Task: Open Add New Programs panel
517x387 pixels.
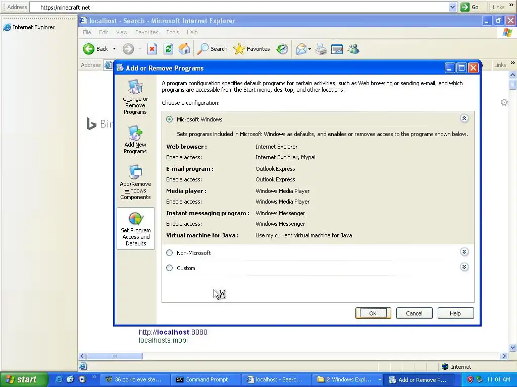Action: pos(135,140)
